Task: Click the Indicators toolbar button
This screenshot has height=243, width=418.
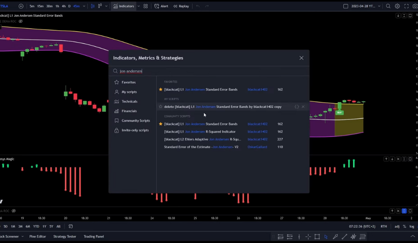Action: pos(124,6)
